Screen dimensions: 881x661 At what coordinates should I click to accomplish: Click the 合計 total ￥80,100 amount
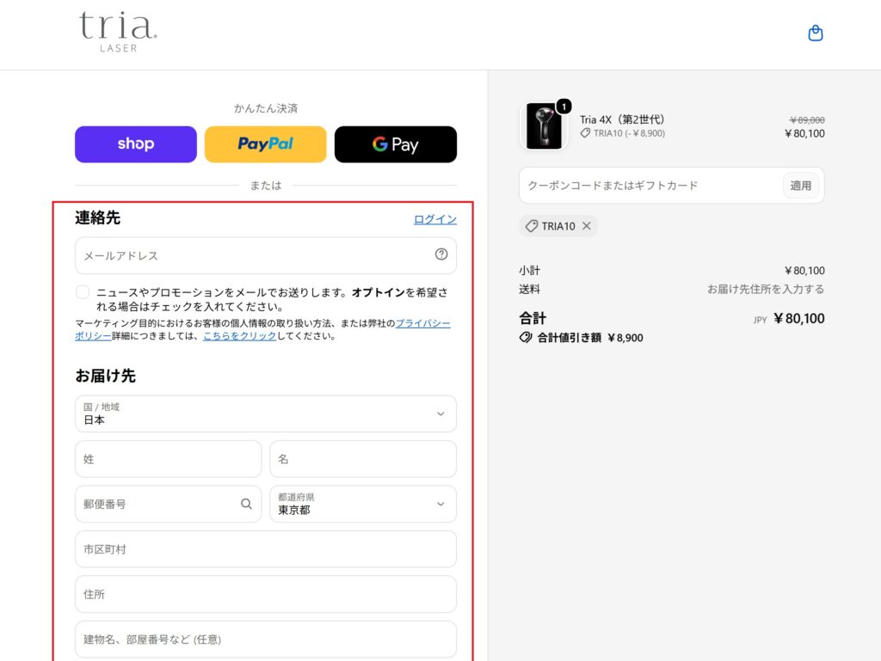click(x=798, y=319)
